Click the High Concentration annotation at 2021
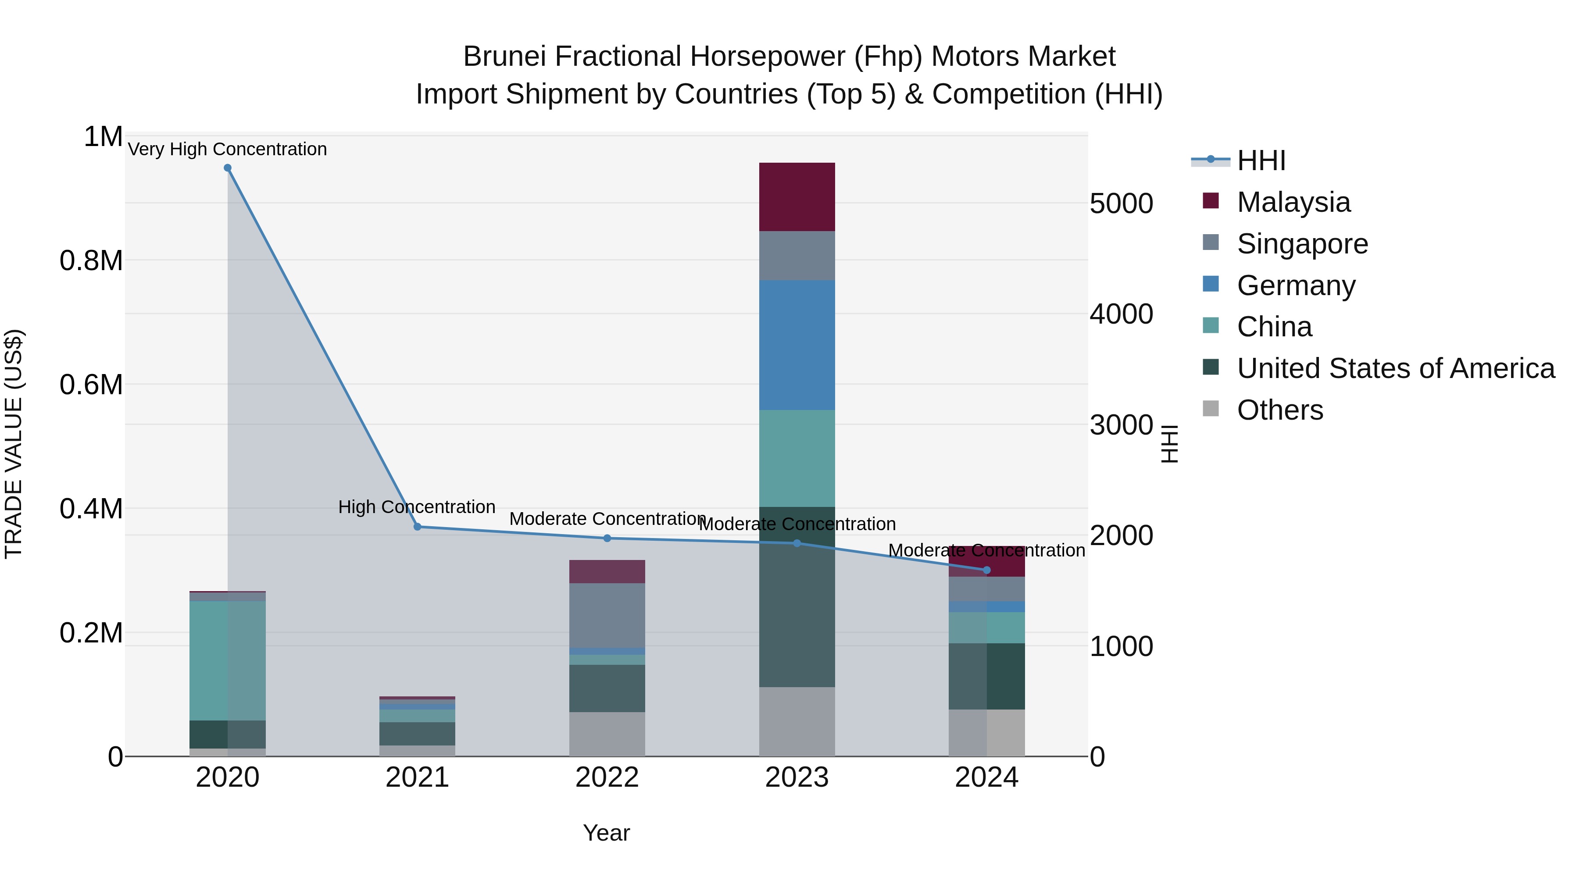1579x888 pixels. [x=417, y=507]
